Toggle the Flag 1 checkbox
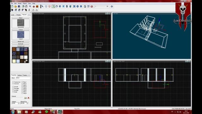202x114 pixels. tap(22, 82)
